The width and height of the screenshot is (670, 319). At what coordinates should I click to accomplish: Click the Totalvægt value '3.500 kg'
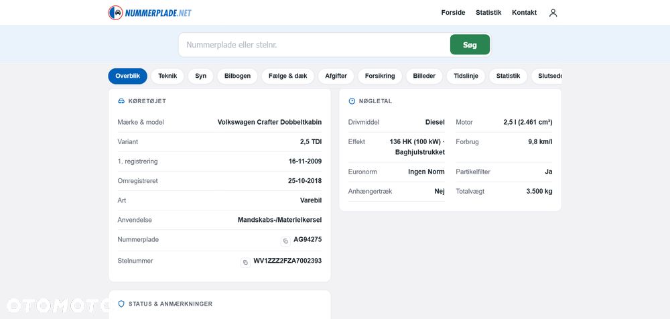point(539,192)
